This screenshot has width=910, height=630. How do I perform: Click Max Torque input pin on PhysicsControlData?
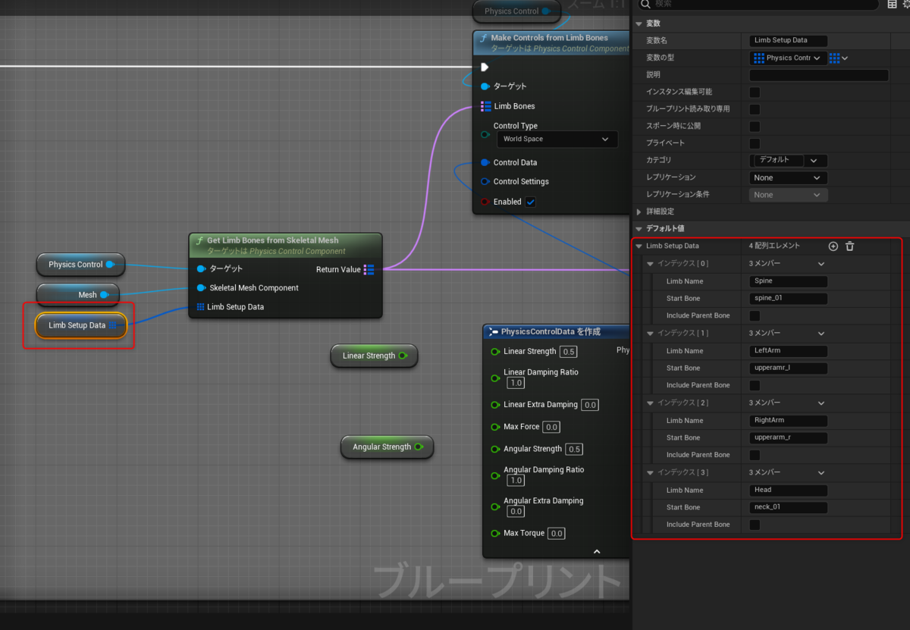point(495,533)
